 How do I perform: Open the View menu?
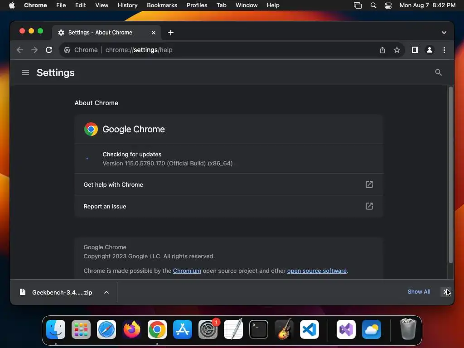pyautogui.click(x=101, y=5)
